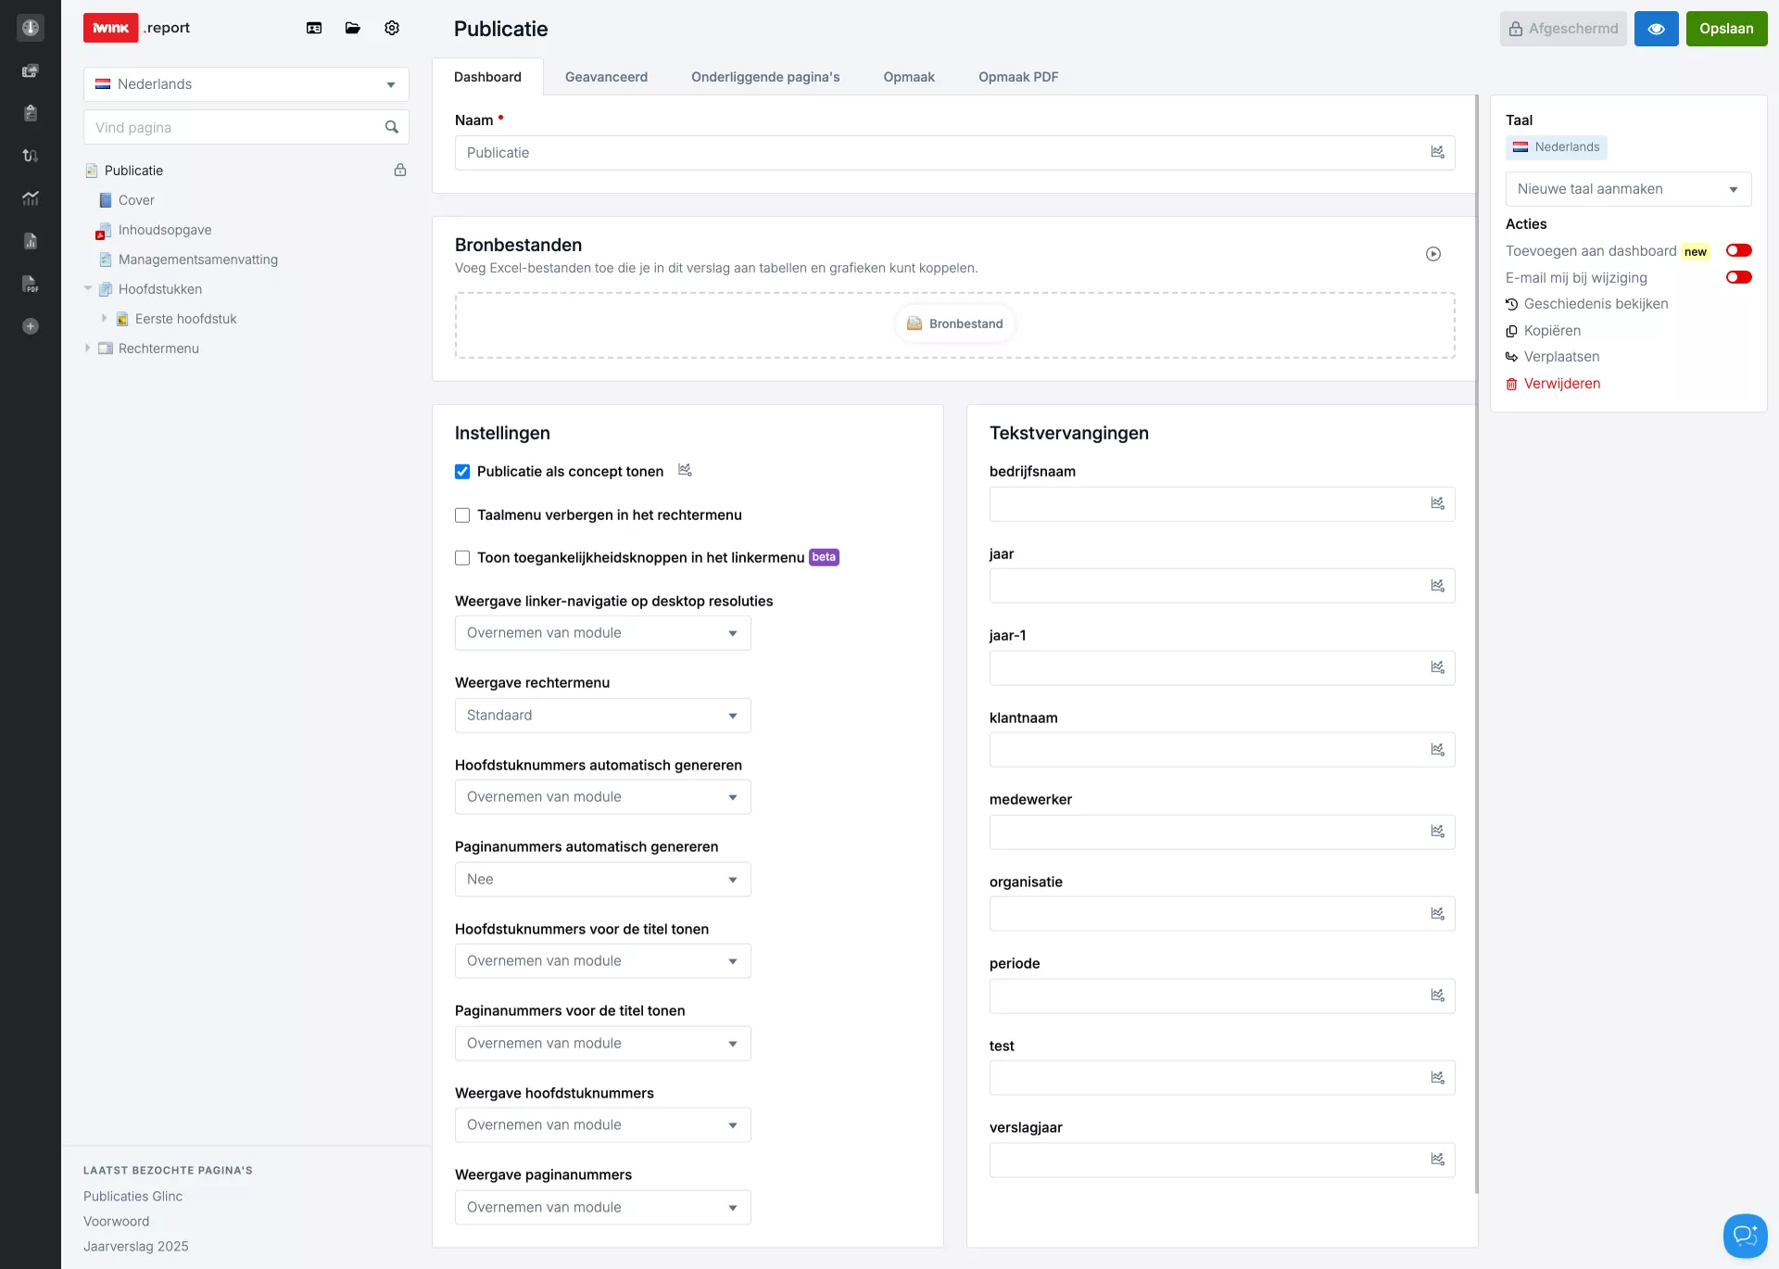Open the chat support bubble icon

(1745, 1235)
